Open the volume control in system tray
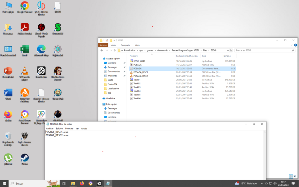The height and width of the screenshot is (187, 299). point(274,183)
